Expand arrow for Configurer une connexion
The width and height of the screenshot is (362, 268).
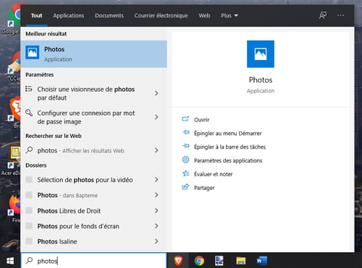156,117
